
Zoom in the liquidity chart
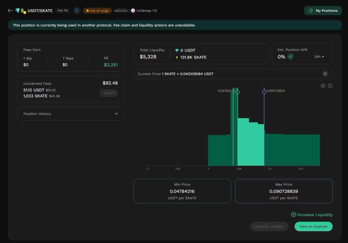point(323,86)
